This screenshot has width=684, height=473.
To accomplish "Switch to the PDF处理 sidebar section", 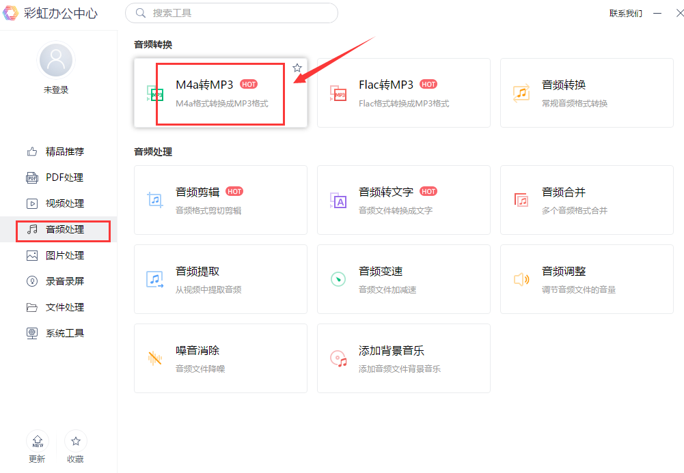I will click(x=65, y=177).
